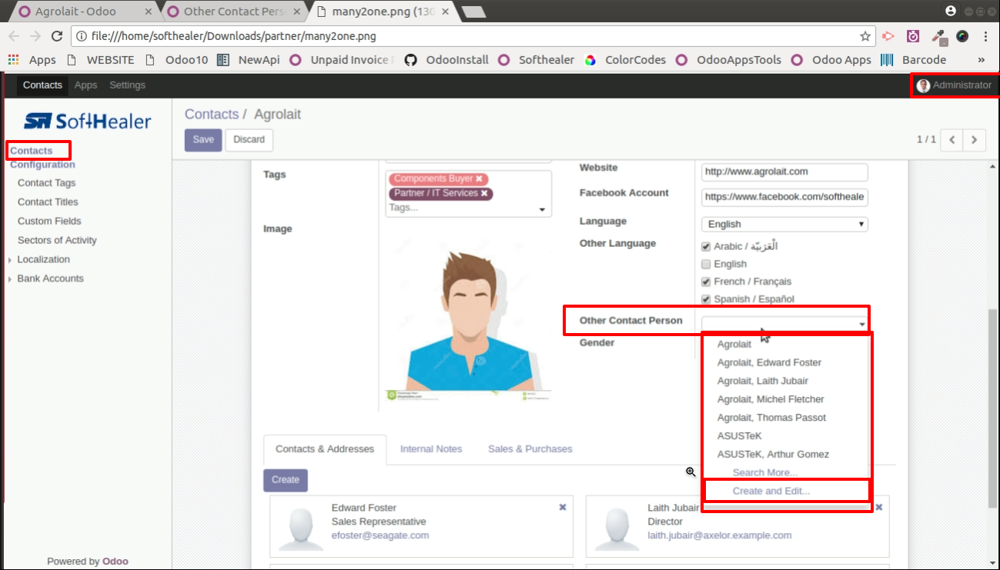Open the Chrome three-dot menu
1000x570 pixels.
coord(985,36)
